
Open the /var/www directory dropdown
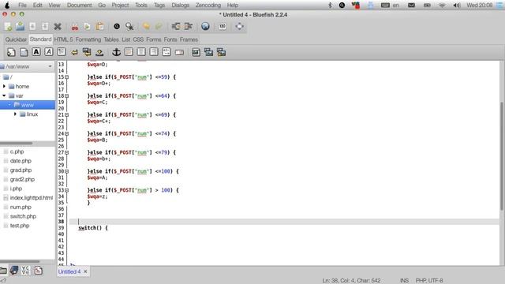click(x=27, y=66)
